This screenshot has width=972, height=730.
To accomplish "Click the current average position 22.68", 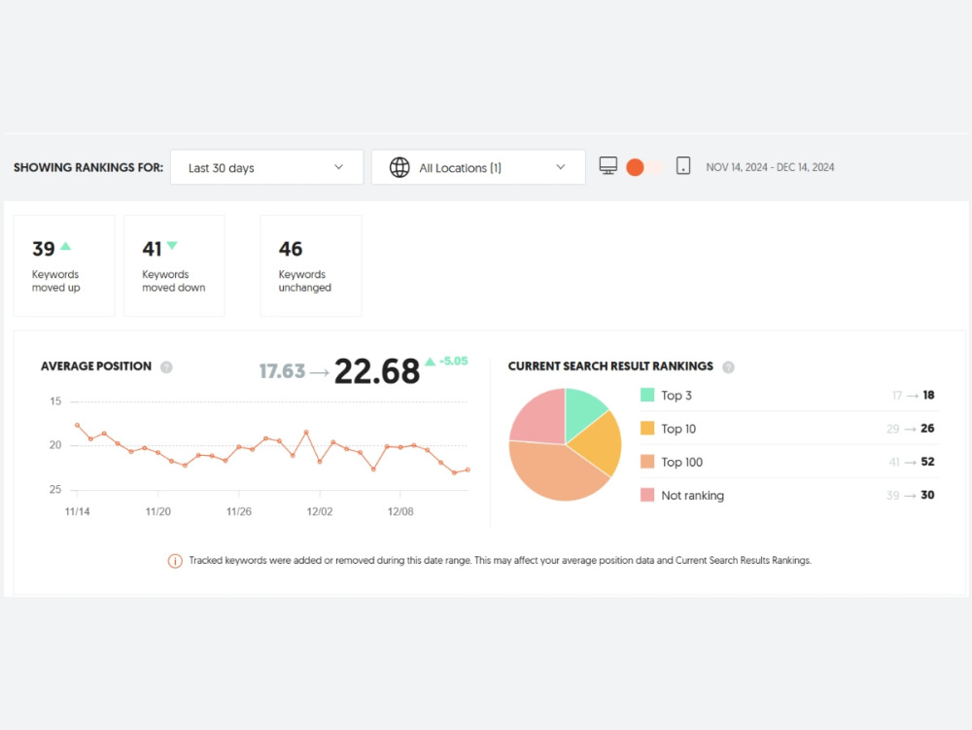I will coord(377,371).
